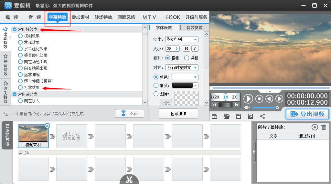The width and height of the screenshot is (331, 184).
Task: Click the 导出视频 export button
Action: point(307,114)
